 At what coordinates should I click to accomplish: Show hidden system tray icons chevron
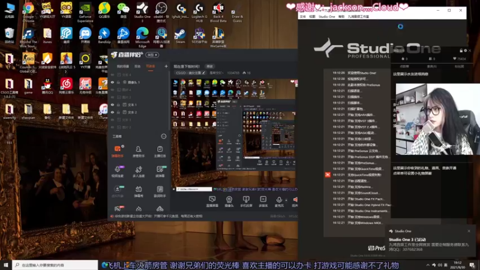428,265
